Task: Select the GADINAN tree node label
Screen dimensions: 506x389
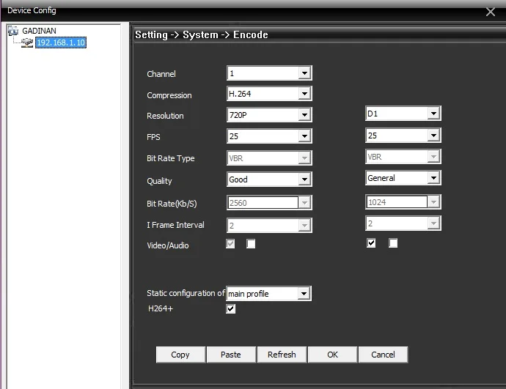Action: click(x=39, y=31)
